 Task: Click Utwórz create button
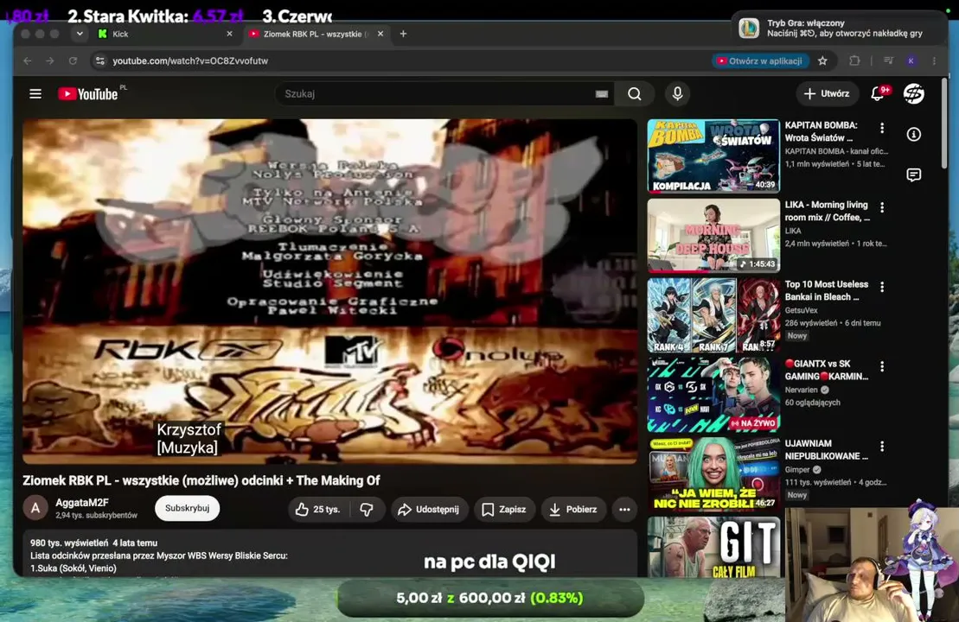point(827,93)
